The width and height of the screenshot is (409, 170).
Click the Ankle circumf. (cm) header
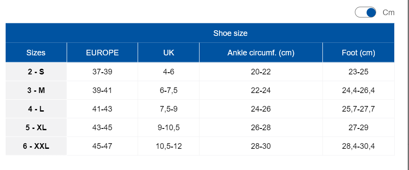[261, 53]
